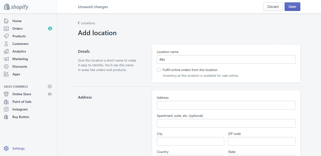Click the Orders inbox icon
The image size is (321, 156).
point(6,29)
